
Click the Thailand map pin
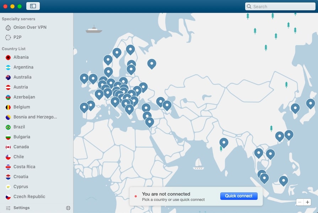259,153
